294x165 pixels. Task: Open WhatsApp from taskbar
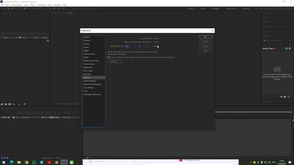tap(34, 162)
